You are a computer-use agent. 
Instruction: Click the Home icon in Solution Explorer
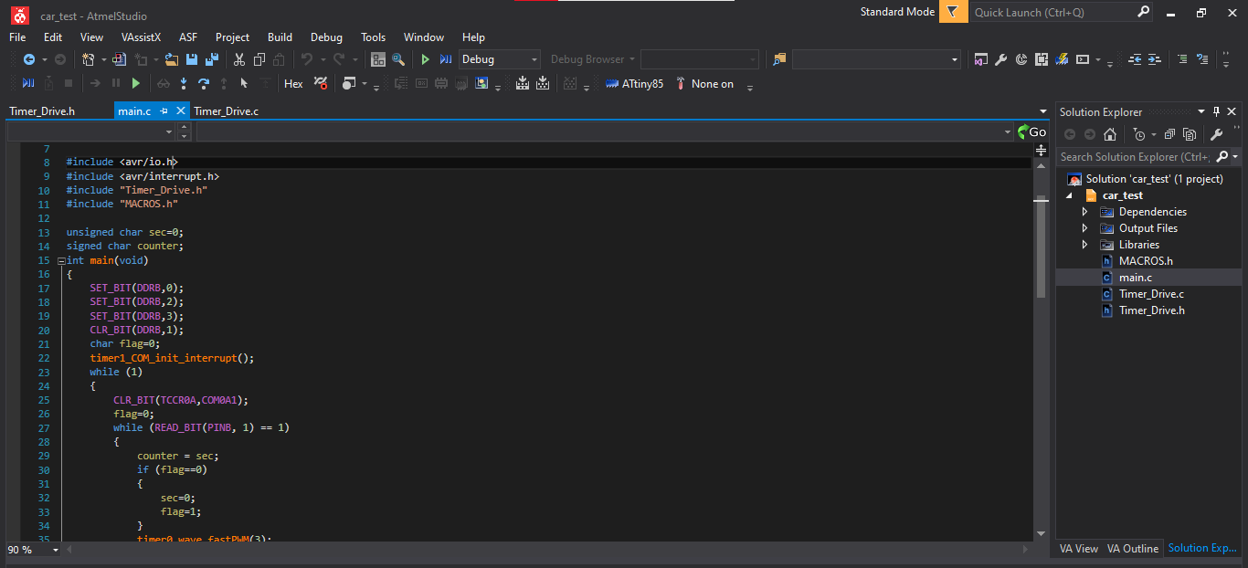(x=1109, y=134)
